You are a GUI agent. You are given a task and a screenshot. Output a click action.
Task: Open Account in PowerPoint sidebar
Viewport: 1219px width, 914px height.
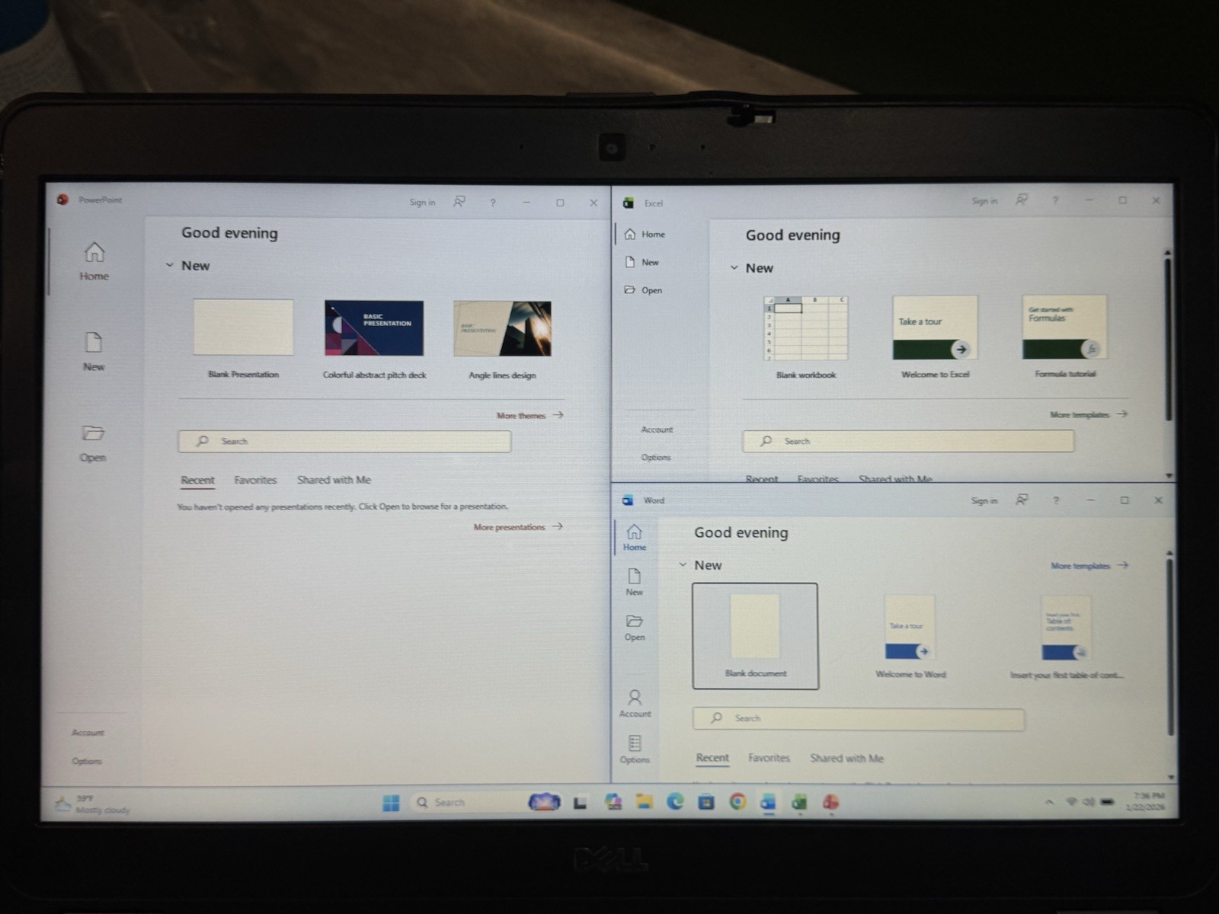coord(88,733)
